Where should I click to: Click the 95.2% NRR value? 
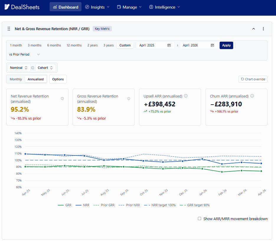pyautogui.click(x=20, y=109)
